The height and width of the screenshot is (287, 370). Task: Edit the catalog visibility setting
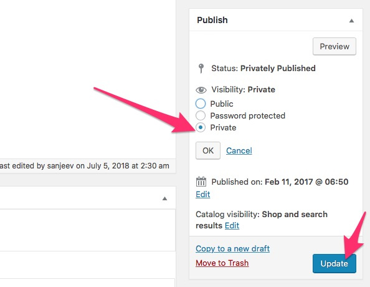[232, 225]
